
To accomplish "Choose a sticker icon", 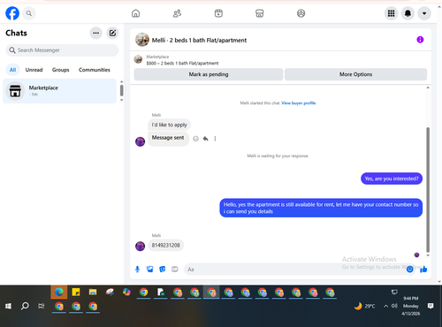I will (163, 270).
